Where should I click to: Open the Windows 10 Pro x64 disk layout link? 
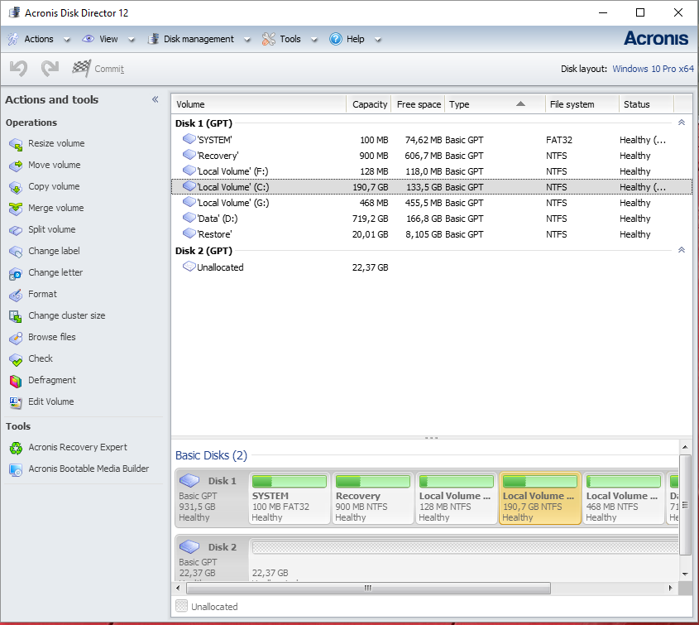(653, 69)
